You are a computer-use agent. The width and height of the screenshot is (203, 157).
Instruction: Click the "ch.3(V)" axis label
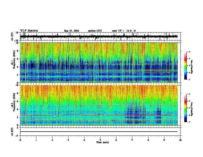click(x=12, y=132)
